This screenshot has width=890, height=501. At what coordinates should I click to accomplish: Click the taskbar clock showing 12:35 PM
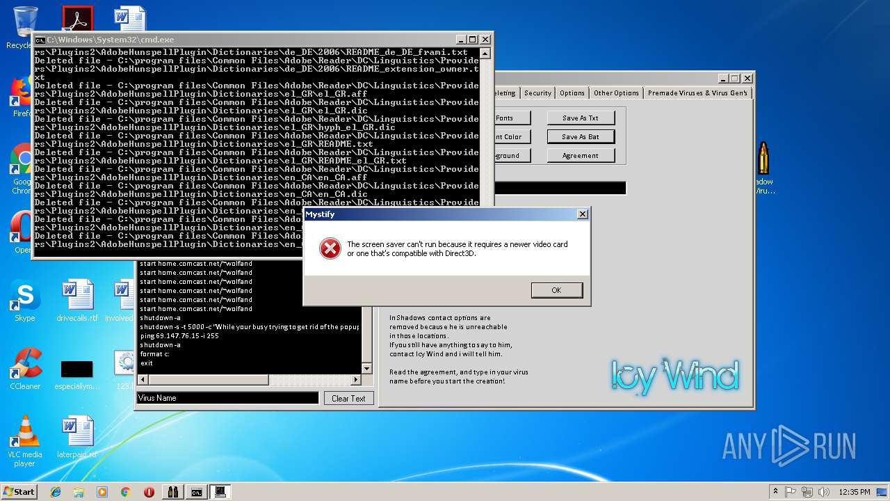point(855,492)
